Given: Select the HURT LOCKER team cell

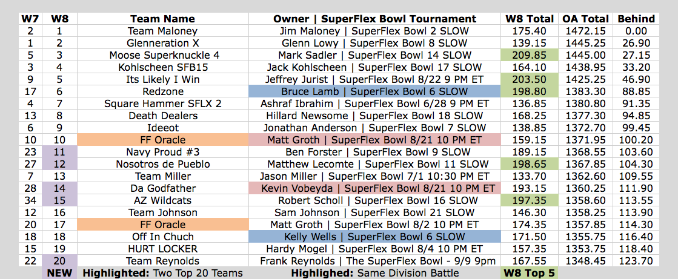Looking at the screenshot, I should tap(162, 249).
